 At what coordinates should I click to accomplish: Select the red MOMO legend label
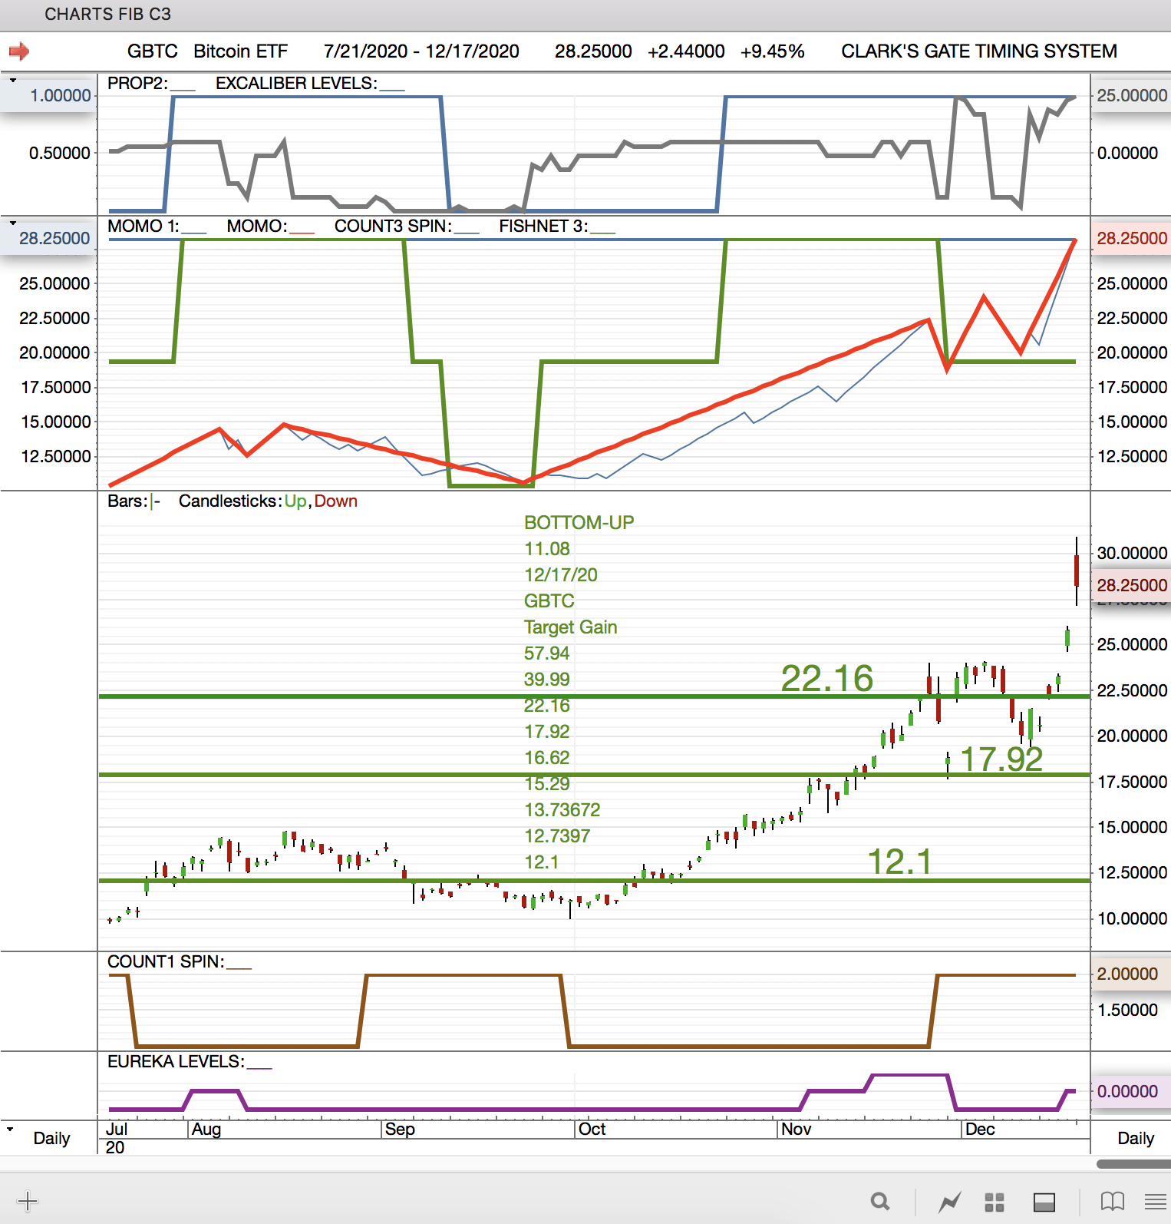point(270,226)
